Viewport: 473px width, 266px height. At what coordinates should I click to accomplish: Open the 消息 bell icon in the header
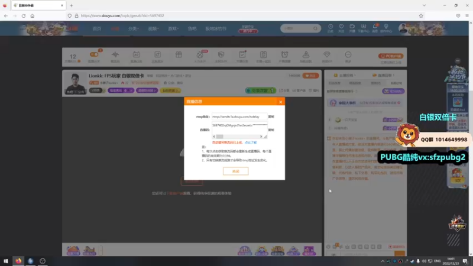[x=375, y=28]
